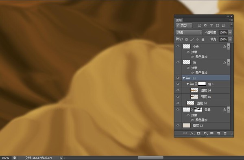Screen dimensions: 244x160
Task: Open the 类型 filter type dropdown
Action: click(184, 25)
